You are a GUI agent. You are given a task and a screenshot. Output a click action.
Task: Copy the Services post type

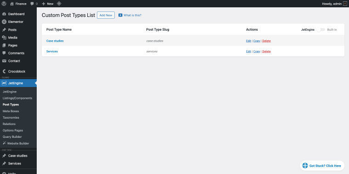coord(257,51)
